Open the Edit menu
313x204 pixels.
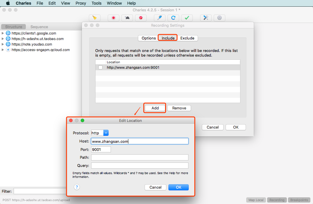click(x=52, y=3)
